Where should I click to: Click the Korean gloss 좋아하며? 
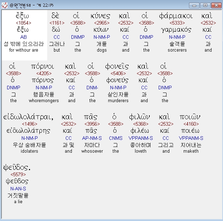click(140, 145)
